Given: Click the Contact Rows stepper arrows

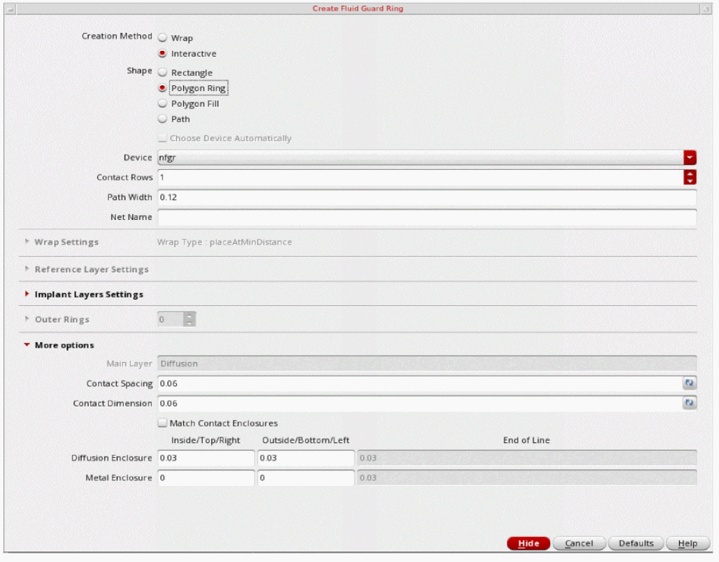Looking at the screenshot, I should click(690, 177).
